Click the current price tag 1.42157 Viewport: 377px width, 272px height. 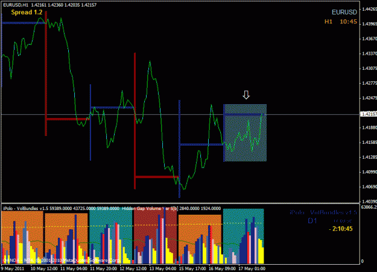pyautogui.click(x=369, y=114)
